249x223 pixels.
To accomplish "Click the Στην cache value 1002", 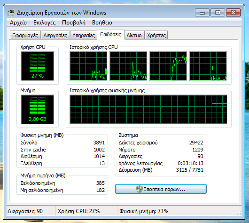I will pyautogui.click(x=99, y=150).
